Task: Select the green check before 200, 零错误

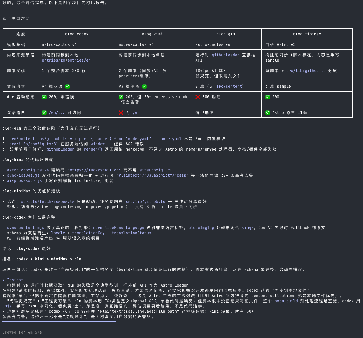Action: coord(44,97)
